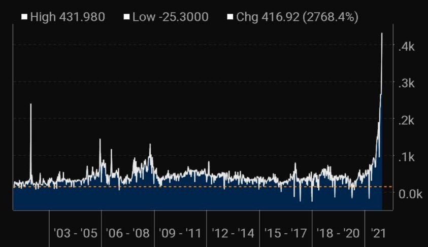Select the Chg 416.92 (2768.4%) legend text
428x247 pixels.
point(298,17)
